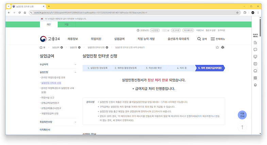The height and width of the screenshot is (145, 267).
Task: Click the Quick Menu monitor icon
Action: pos(255,57)
